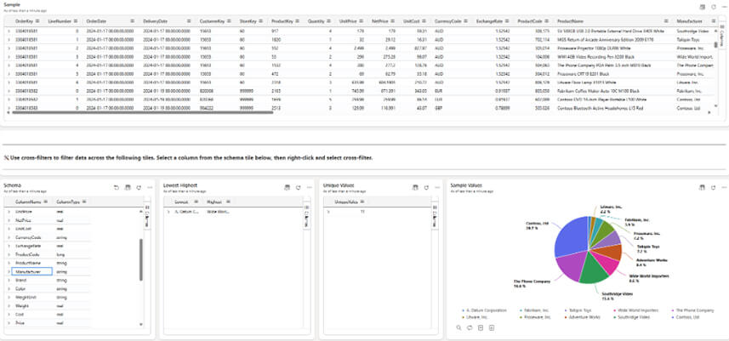Open UnitPrice column menu icon

pyautogui.click(x=361, y=21)
